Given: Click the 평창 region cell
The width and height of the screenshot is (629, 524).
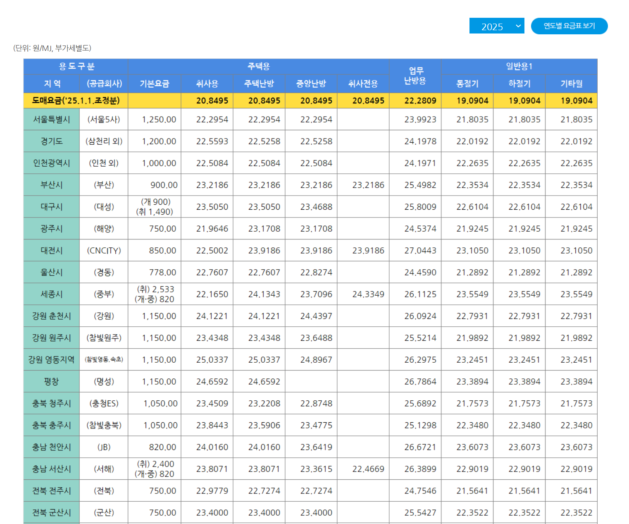Looking at the screenshot, I should pyautogui.click(x=52, y=382).
